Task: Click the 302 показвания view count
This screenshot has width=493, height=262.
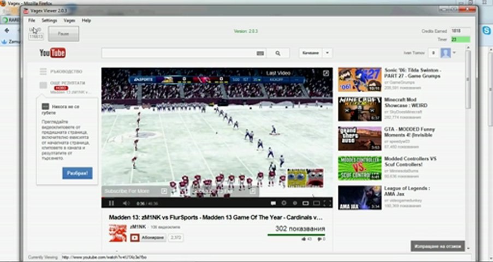Action: click(x=300, y=229)
